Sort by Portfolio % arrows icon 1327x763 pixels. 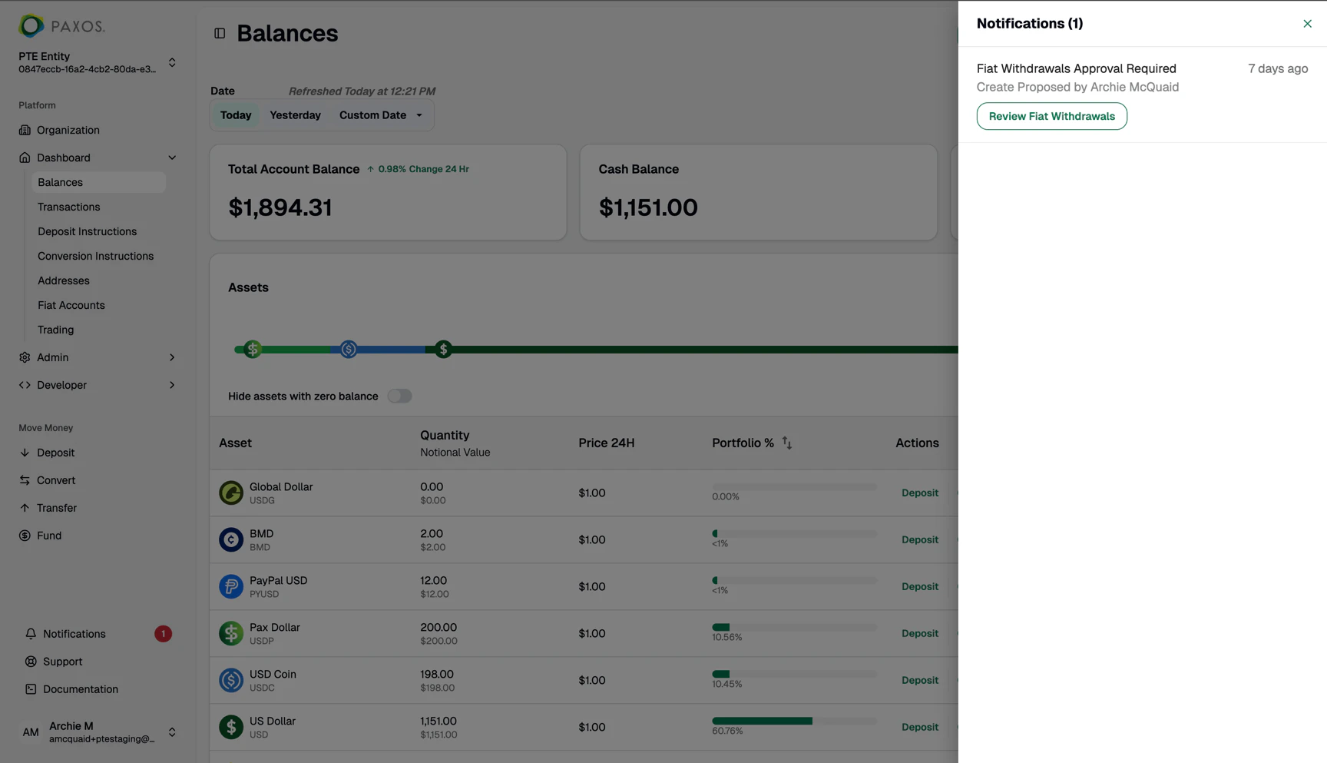pos(787,443)
